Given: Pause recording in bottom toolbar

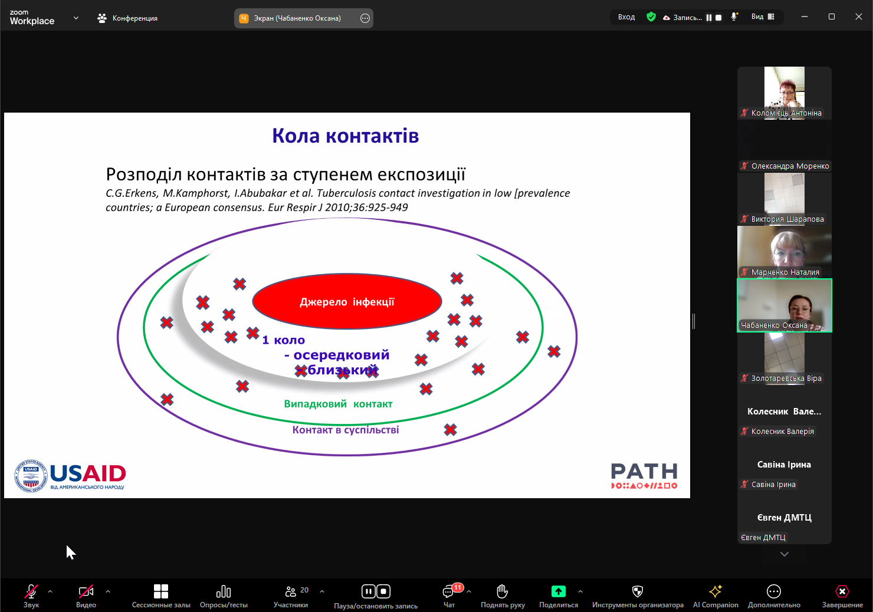Looking at the screenshot, I should click(x=368, y=591).
